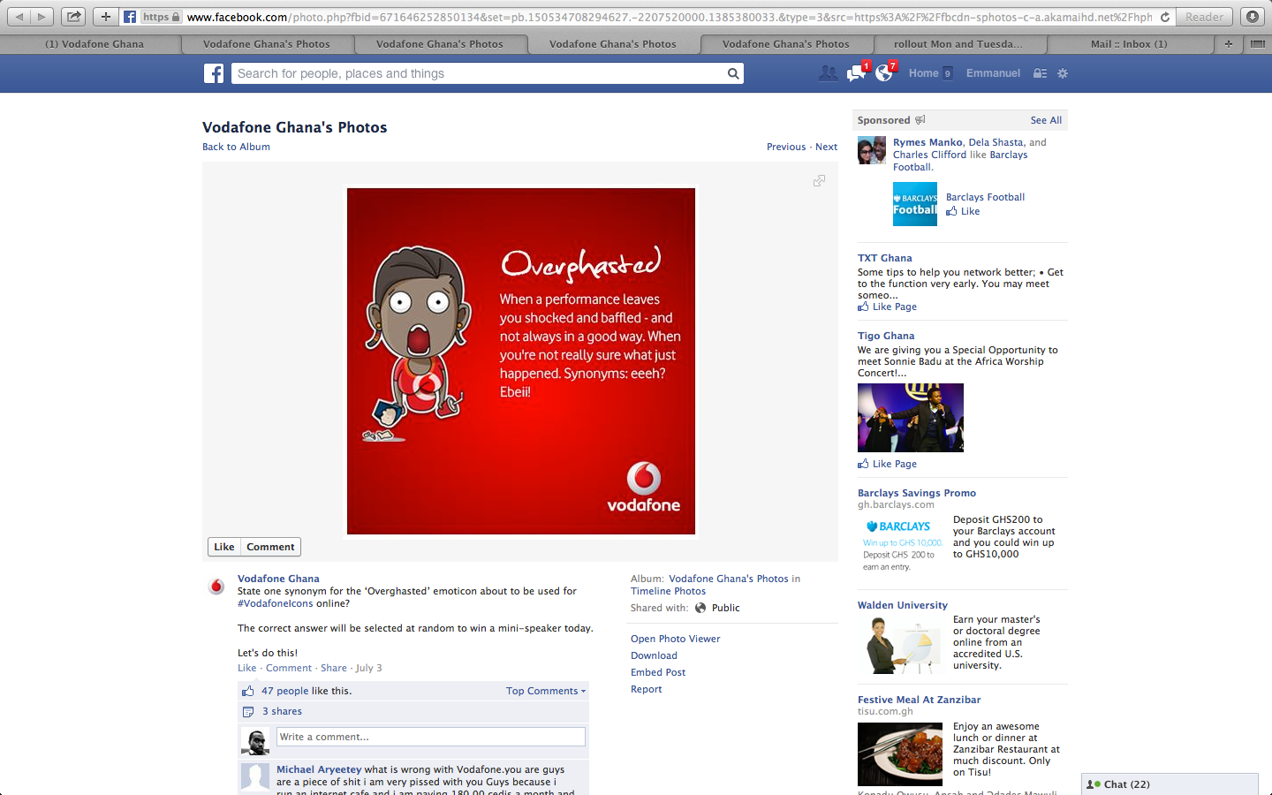Go forward with Safari's forward arrow
The height and width of the screenshot is (795, 1272).
pyautogui.click(x=42, y=17)
